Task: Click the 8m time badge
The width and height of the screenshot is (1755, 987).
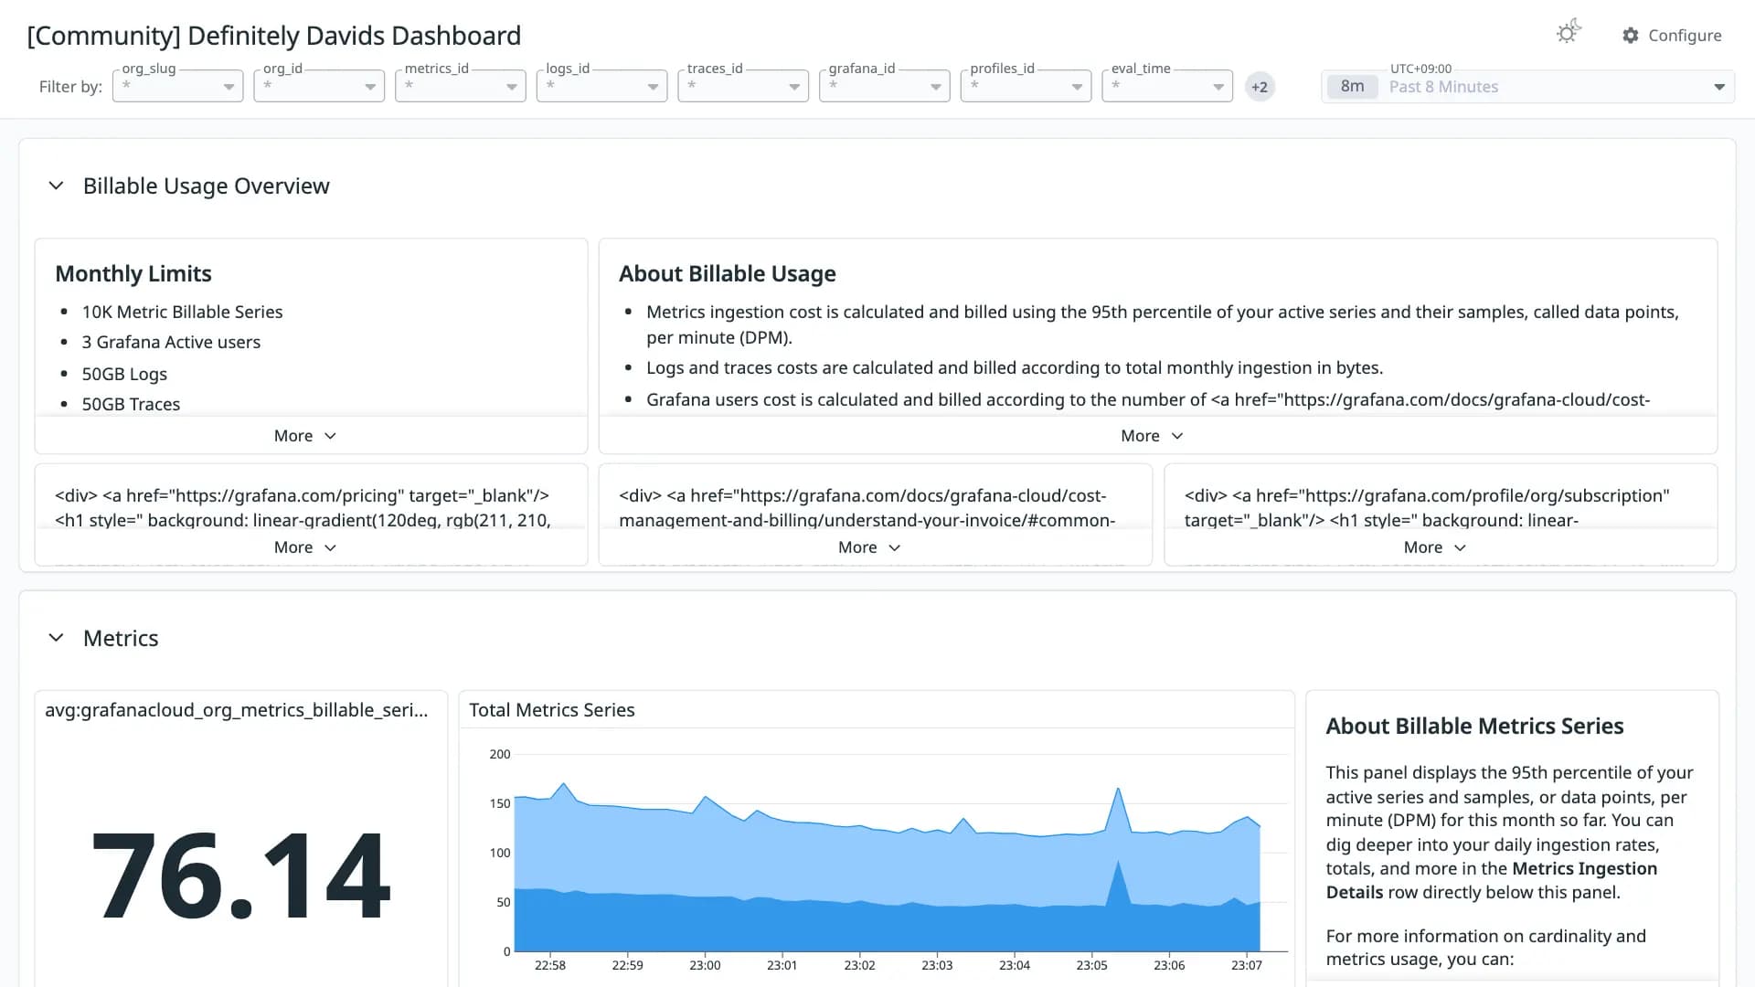Action: (1352, 87)
